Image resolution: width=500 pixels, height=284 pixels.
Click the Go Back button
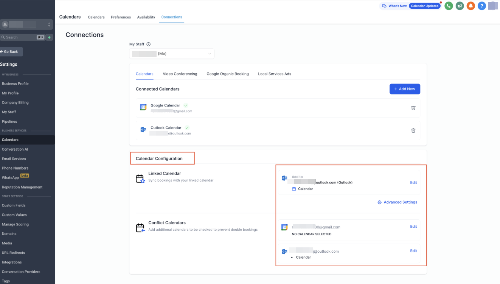[x=11, y=52]
